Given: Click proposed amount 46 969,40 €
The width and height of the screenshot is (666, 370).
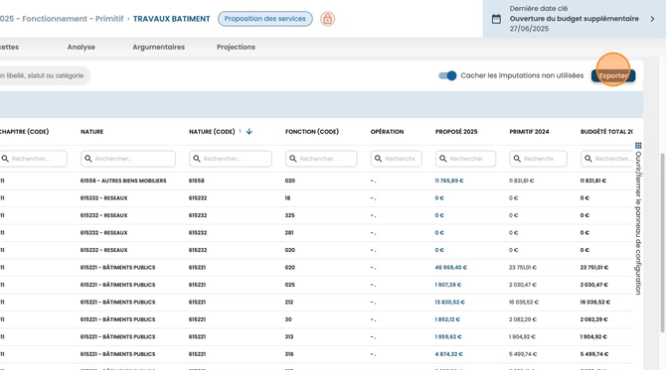Looking at the screenshot, I should point(450,268).
